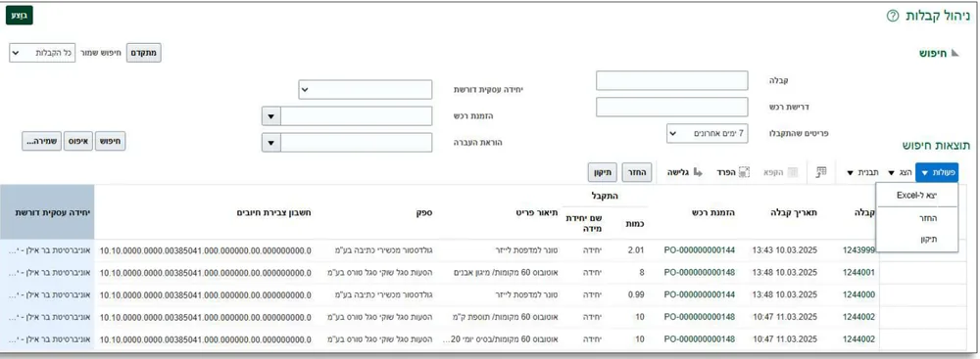
Task: Open receipt link 1244000
Action: pyautogui.click(x=858, y=294)
